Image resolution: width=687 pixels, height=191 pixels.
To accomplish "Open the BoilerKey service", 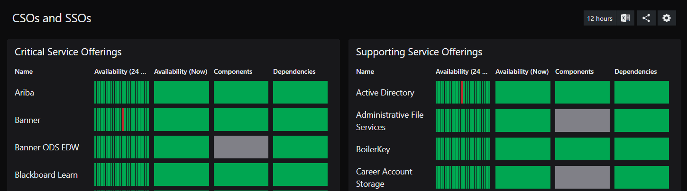I will [373, 149].
